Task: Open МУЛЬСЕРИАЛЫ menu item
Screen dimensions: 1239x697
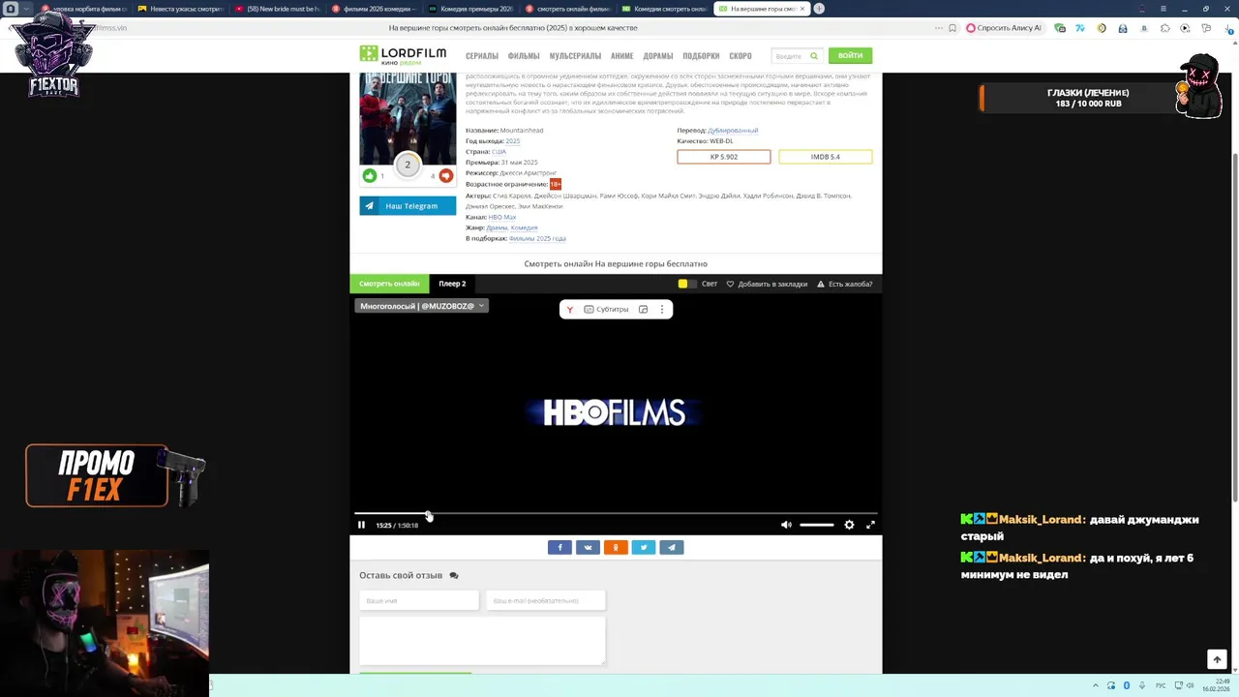Action: coord(575,55)
